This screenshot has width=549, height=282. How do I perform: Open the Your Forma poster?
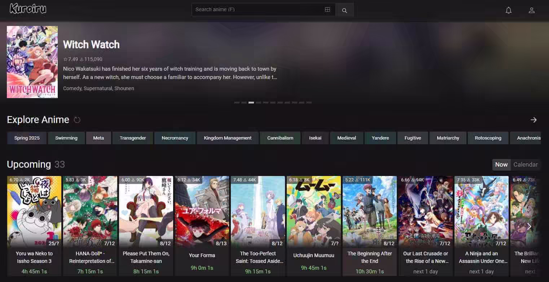click(x=202, y=212)
